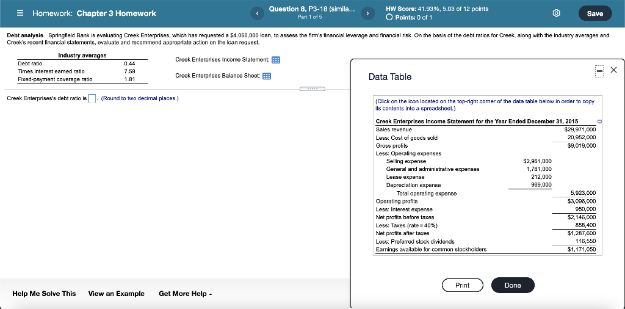The image size is (625, 309).
Task: Click Fixed-payment coverage ratio value 1.81
Action: point(129,79)
